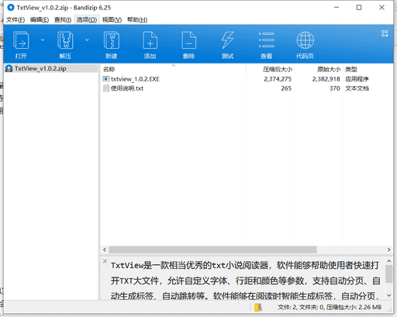Close the archive comment pane with X
Viewport: 397px width, 317px height.
[x=105, y=261]
